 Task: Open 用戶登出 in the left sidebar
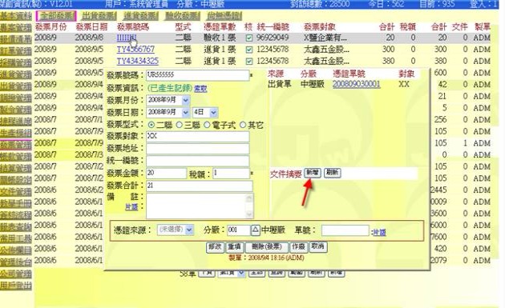(x=16, y=286)
